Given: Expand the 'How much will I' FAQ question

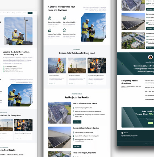Looking at the screenshot, I should 149,88.
